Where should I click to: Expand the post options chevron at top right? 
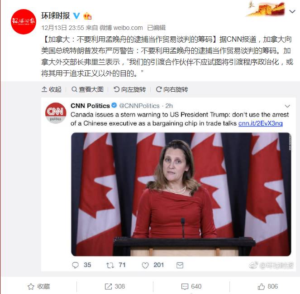[x=292, y=12]
